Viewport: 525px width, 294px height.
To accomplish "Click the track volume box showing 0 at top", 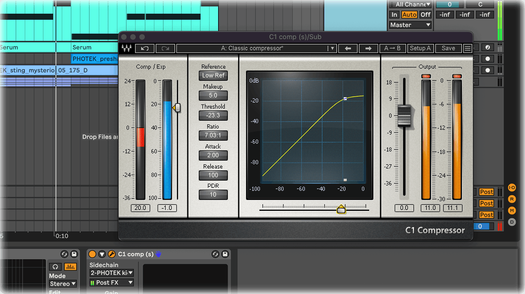I will pyautogui.click(x=449, y=4).
